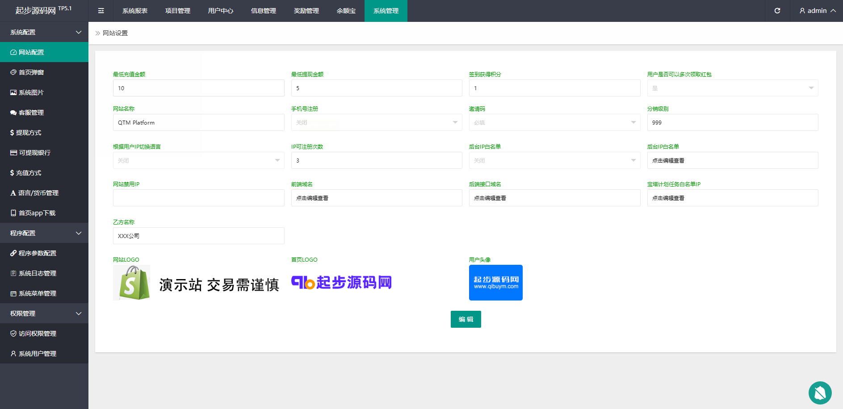Click the refresh icon in top bar
The width and height of the screenshot is (843, 409).
[x=777, y=11]
